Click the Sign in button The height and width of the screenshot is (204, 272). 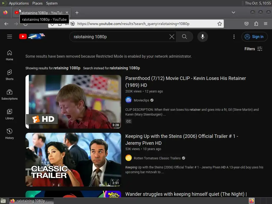[254, 37]
